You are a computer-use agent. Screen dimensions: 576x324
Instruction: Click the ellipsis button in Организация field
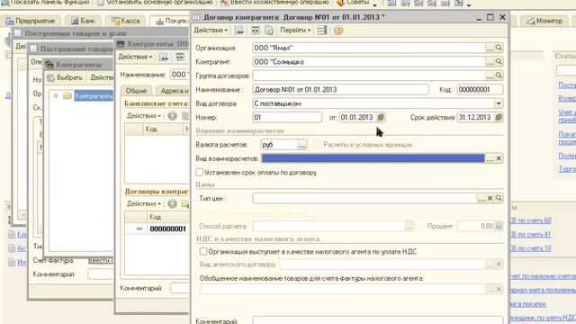coord(490,48)
